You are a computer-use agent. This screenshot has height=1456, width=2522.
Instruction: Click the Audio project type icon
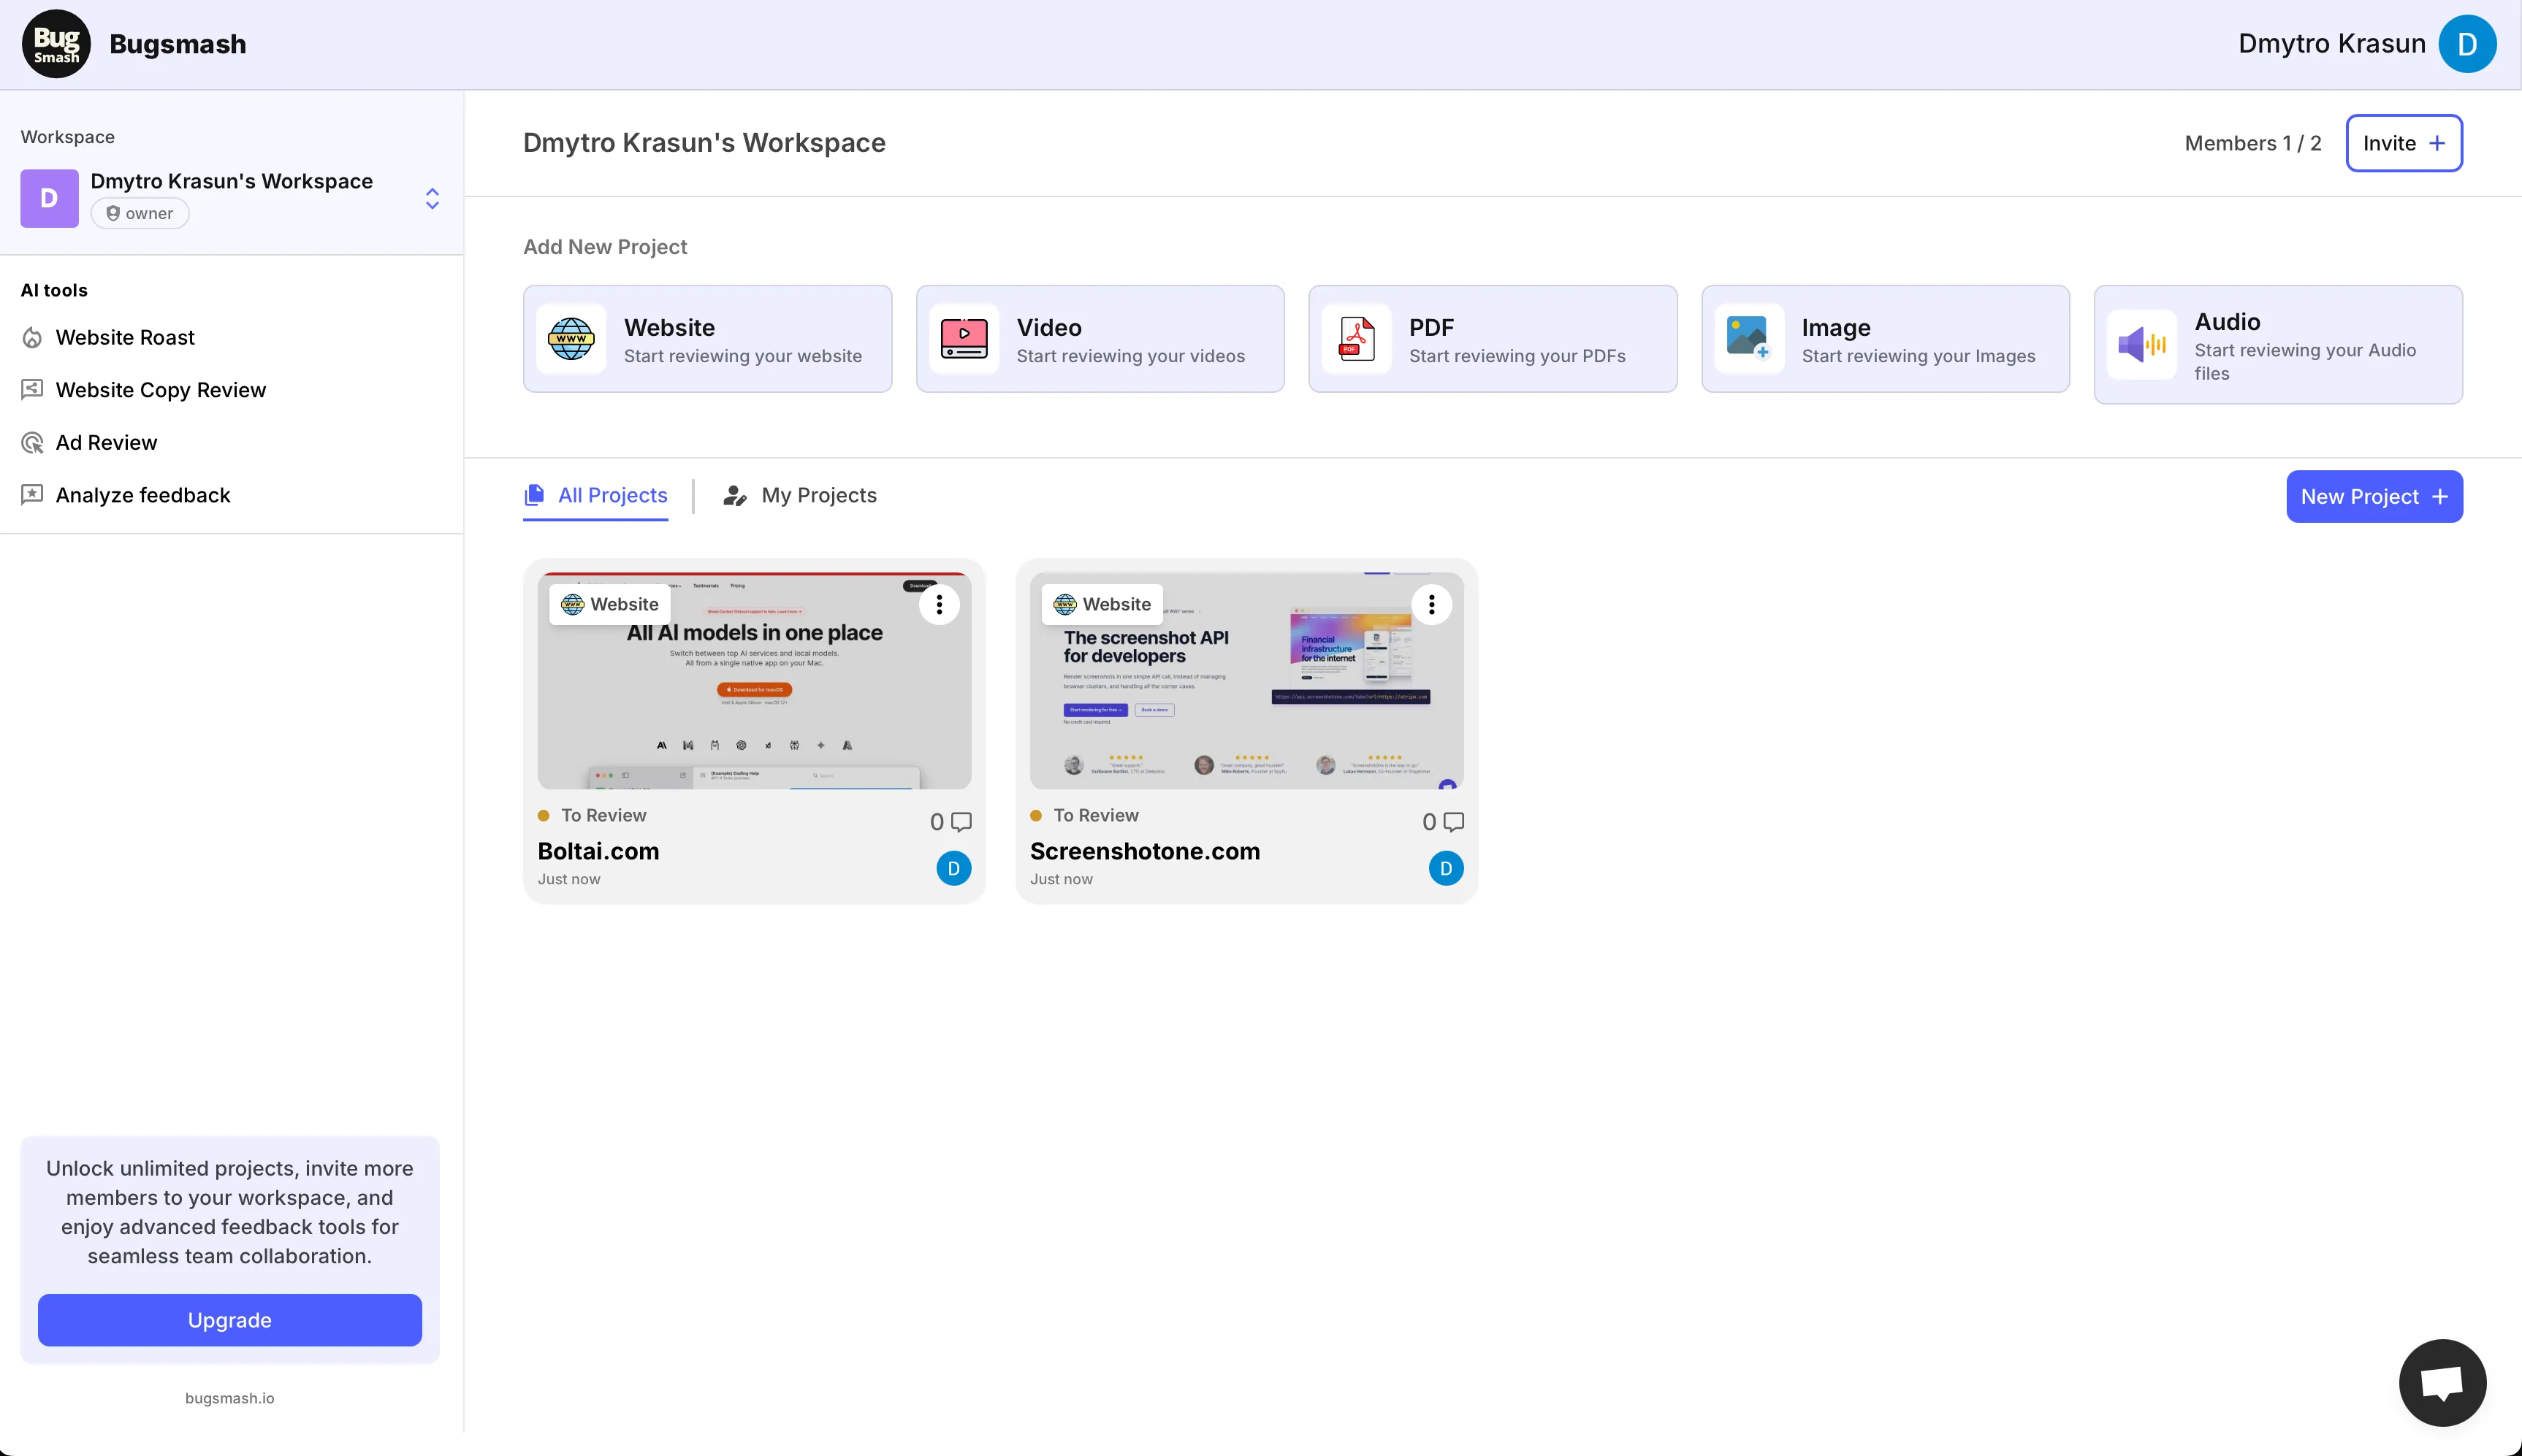[2143, 343]
